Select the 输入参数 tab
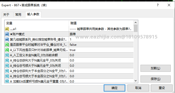The image size is (175, 93). click(33, 14)
